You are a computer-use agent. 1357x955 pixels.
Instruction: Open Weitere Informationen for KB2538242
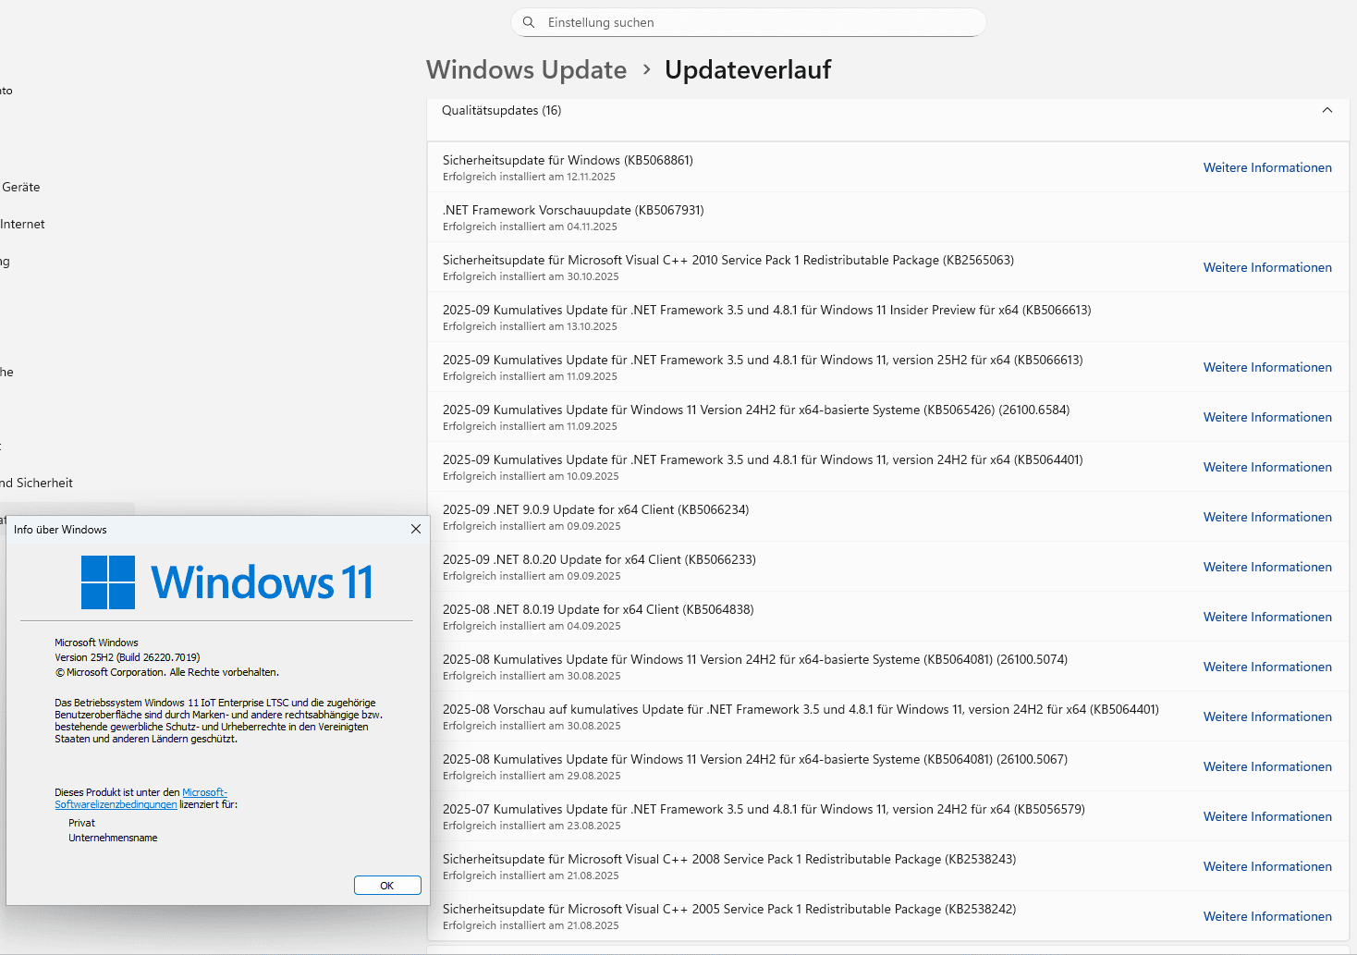click(1267, 916)
